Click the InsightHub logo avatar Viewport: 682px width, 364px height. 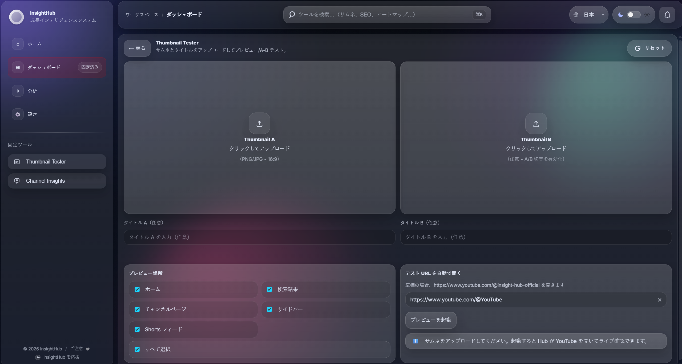[x=17, y=17]
